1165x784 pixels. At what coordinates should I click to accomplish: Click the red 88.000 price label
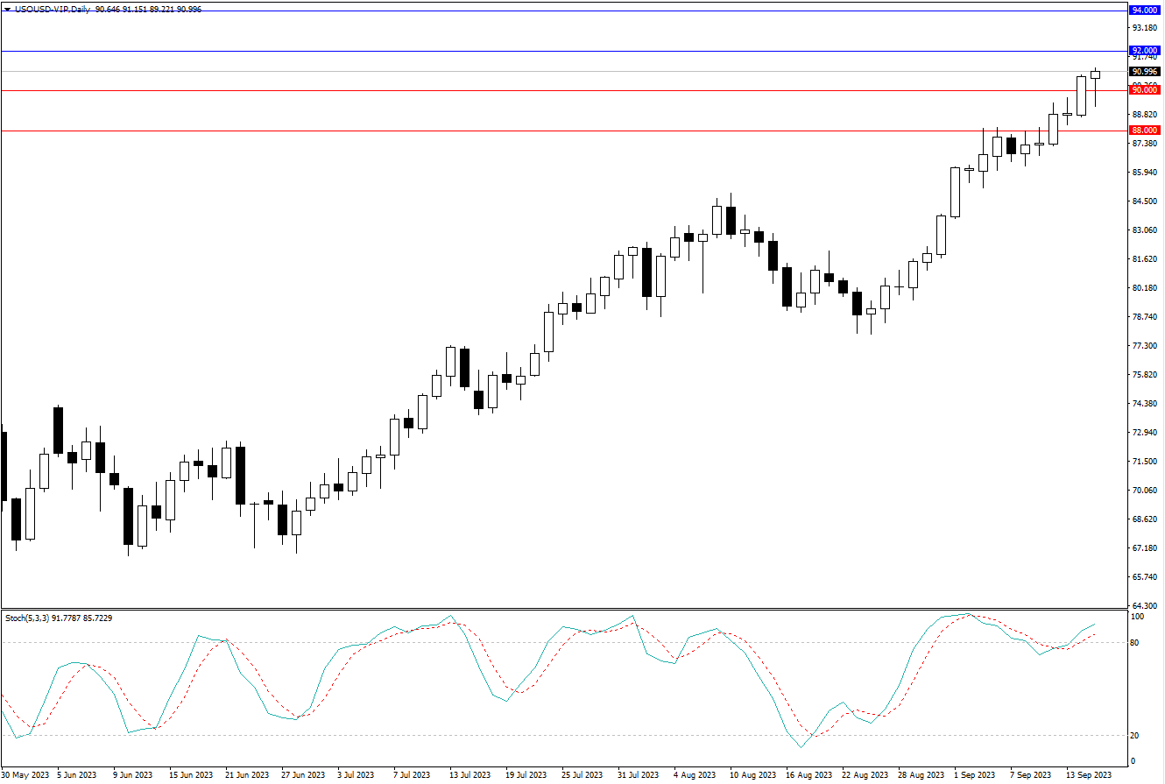pos(1145,130)
